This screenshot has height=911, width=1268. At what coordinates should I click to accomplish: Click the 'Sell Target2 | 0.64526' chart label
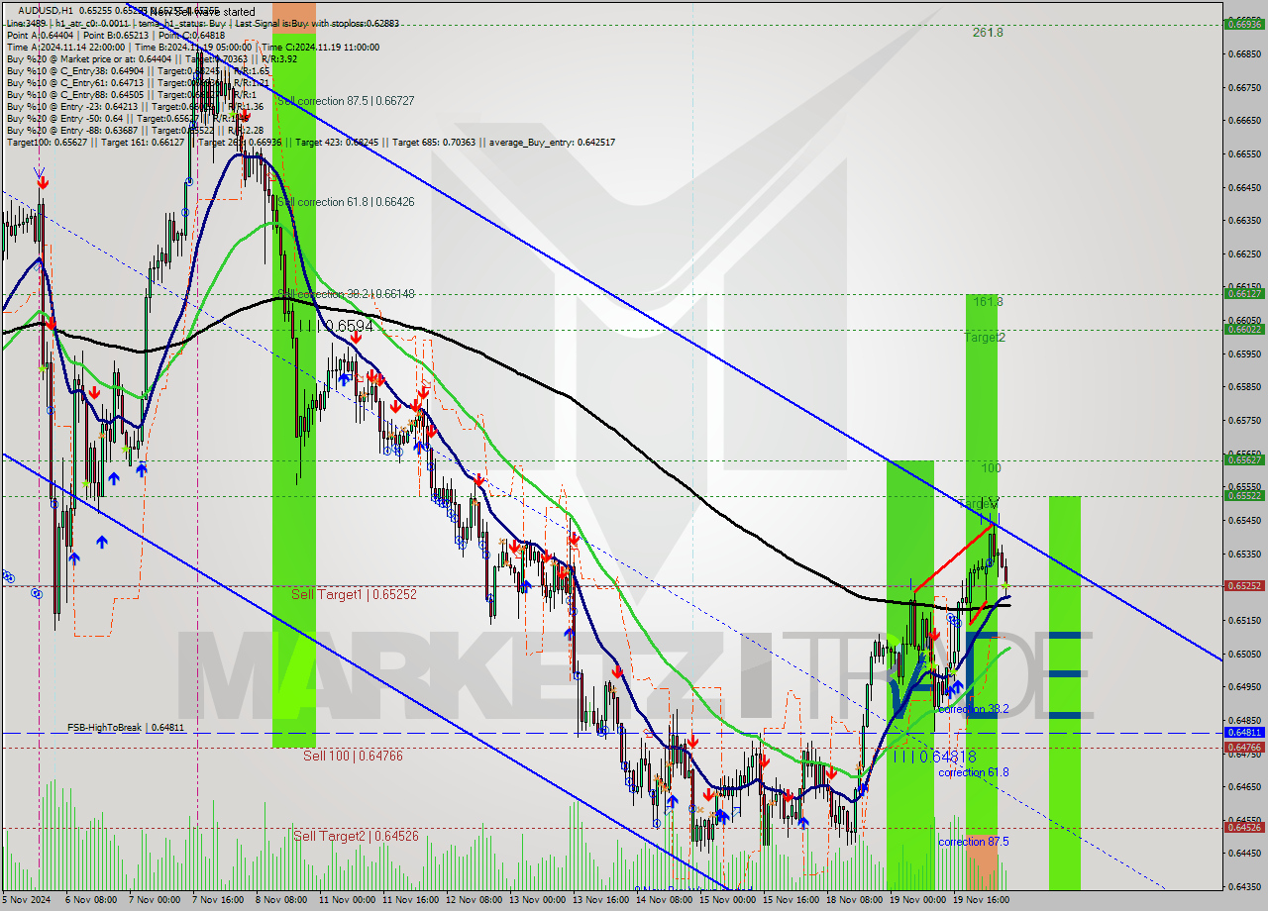point(356,836)
